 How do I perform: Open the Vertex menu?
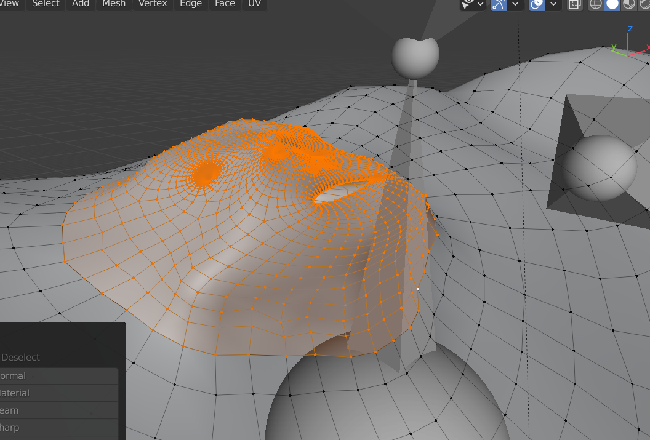tap(153, 3)
